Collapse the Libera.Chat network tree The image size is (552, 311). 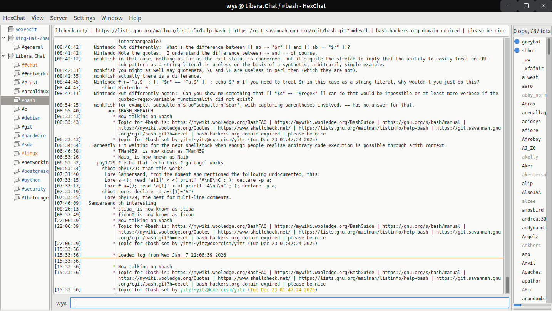coord(3,56)
